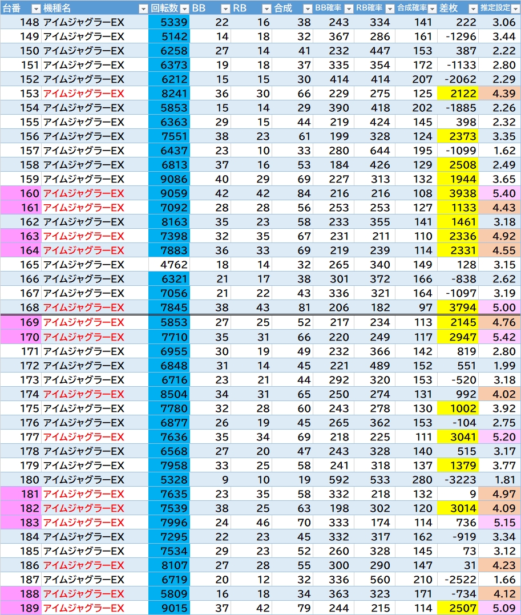Click rotation count cell 9086

pyautogui.click(x=169, y=179)
